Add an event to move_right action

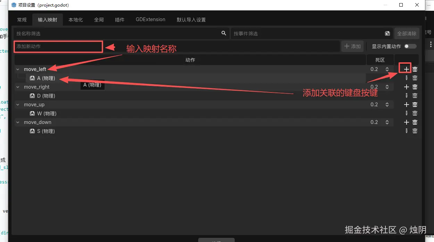click(x=407, y=87)
